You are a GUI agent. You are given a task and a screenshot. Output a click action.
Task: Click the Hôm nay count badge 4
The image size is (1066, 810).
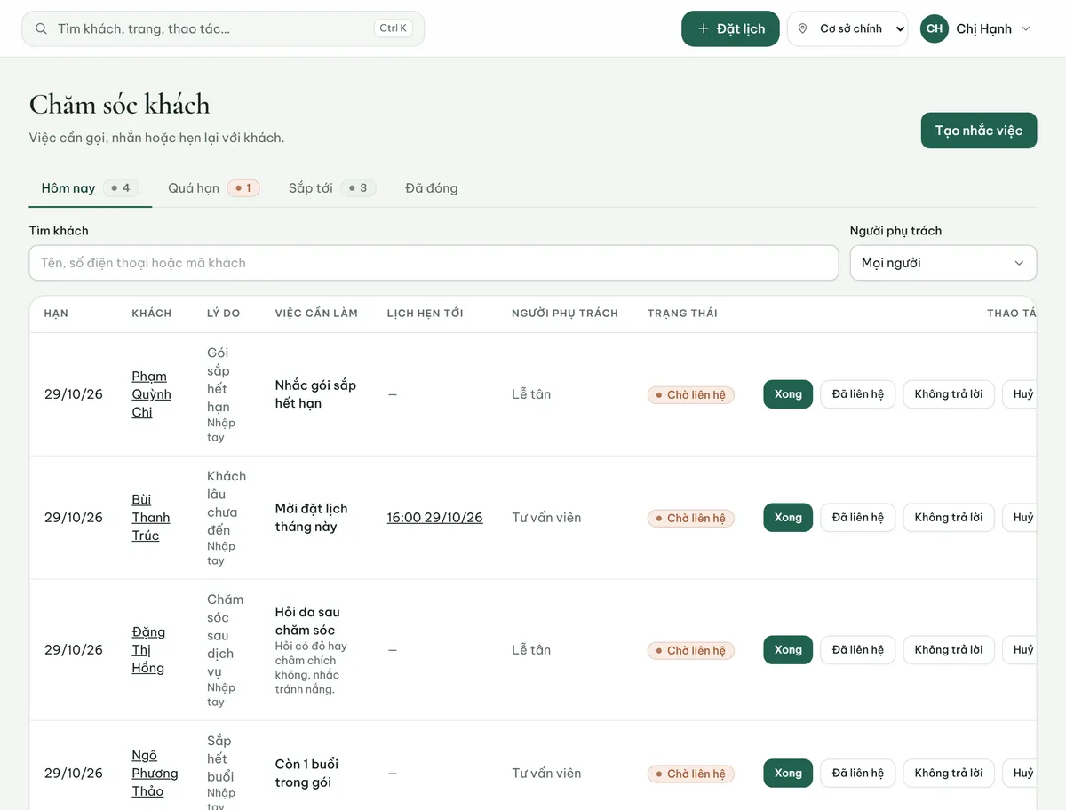(121, 188)
